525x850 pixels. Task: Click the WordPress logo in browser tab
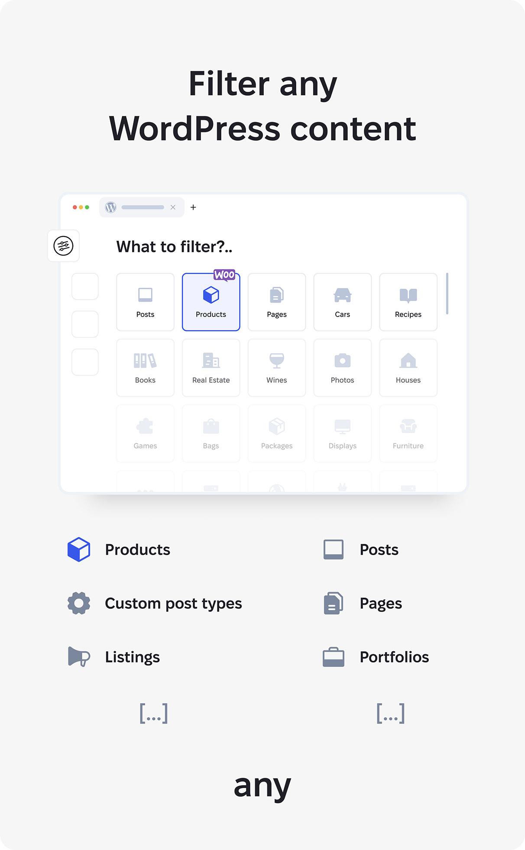click(x=111, y=207)
